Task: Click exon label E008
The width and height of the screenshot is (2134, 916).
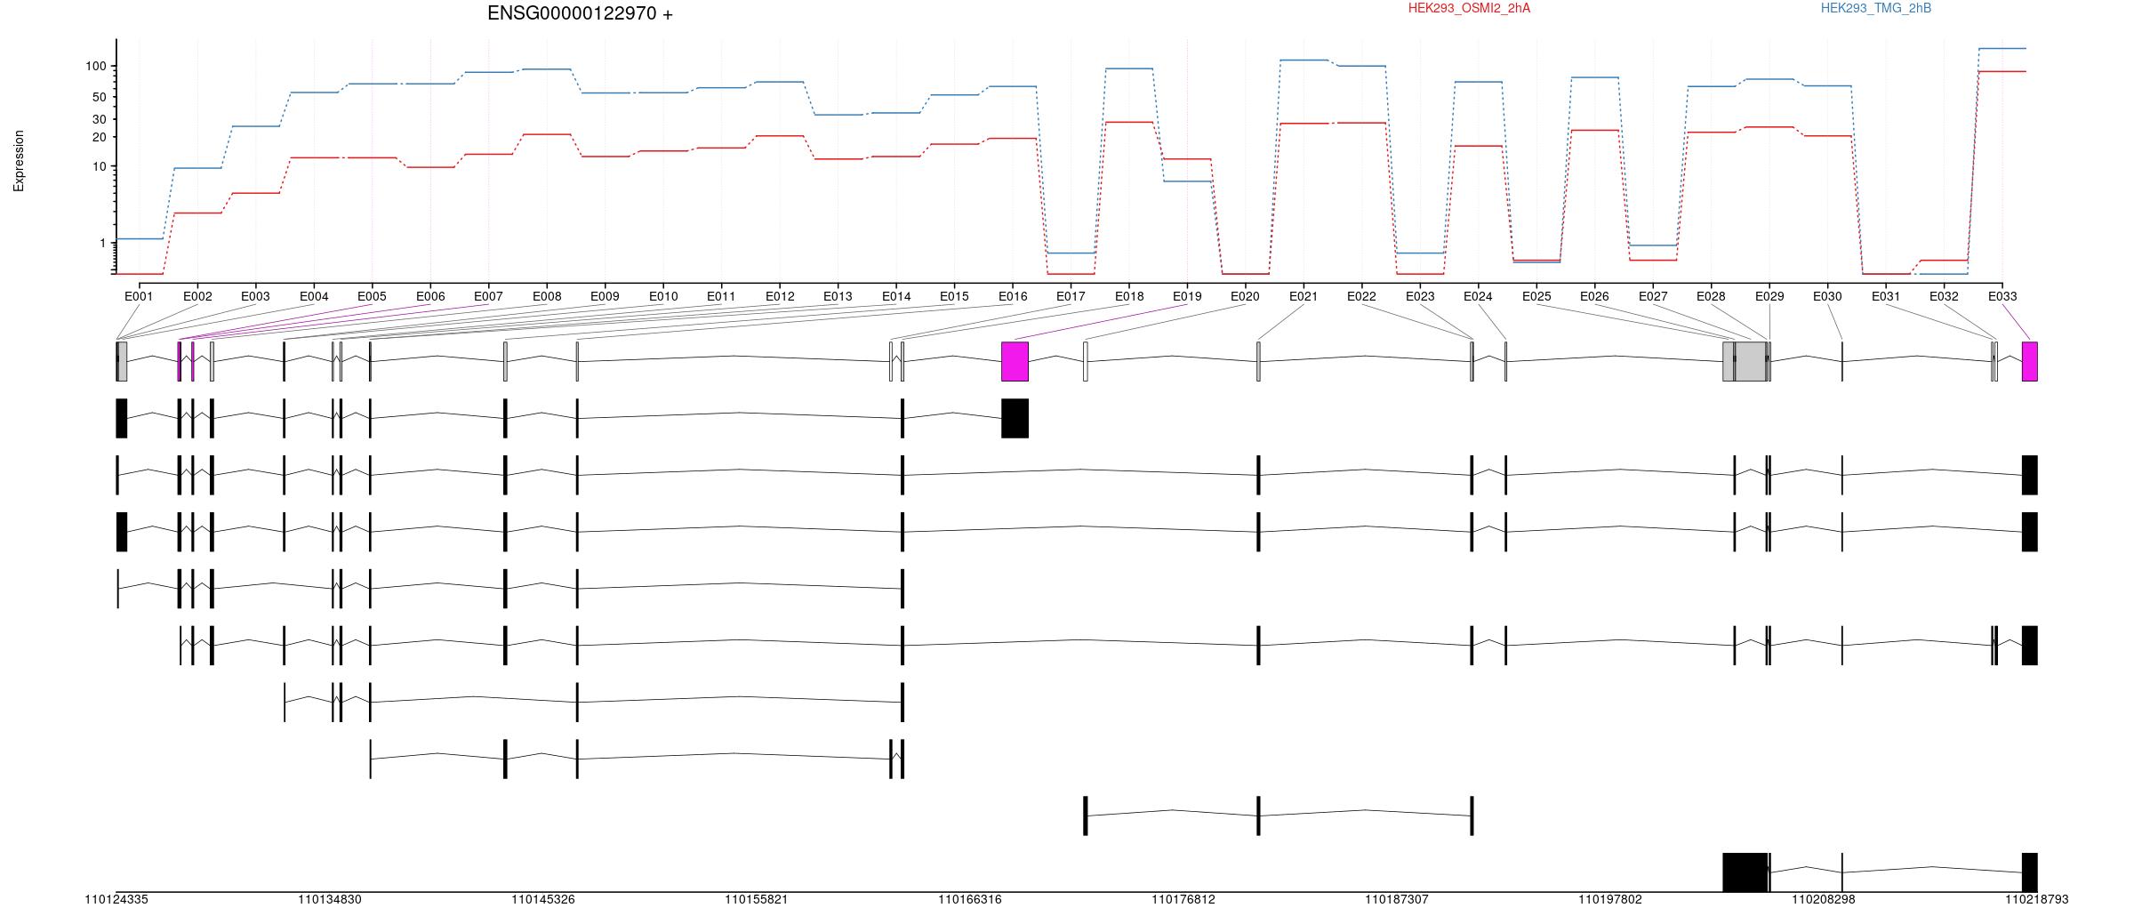Action: tap(547, 297)
